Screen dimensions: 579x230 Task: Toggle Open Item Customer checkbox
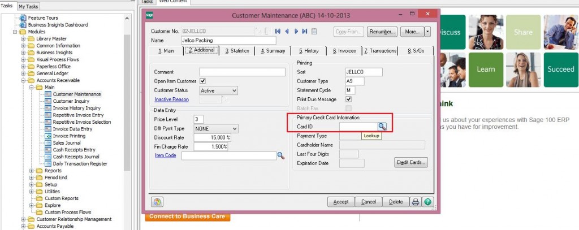coord(202,81)
